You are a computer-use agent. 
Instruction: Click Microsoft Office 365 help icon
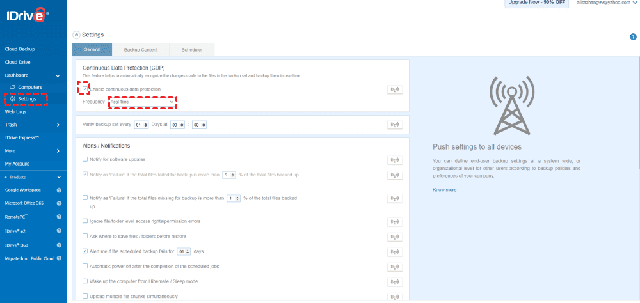59,203
